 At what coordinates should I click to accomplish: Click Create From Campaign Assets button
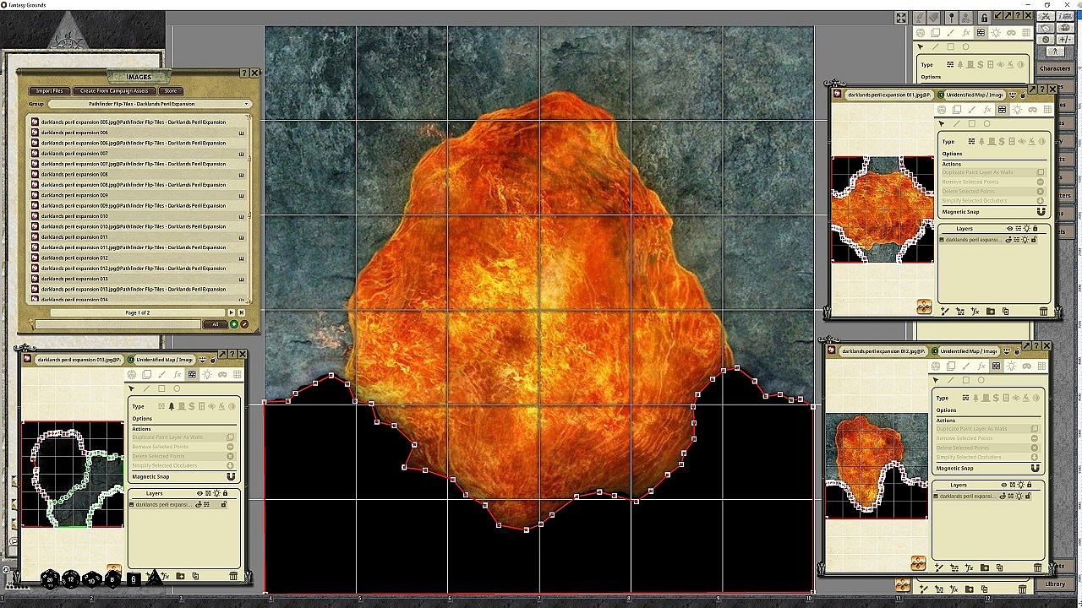114,91
